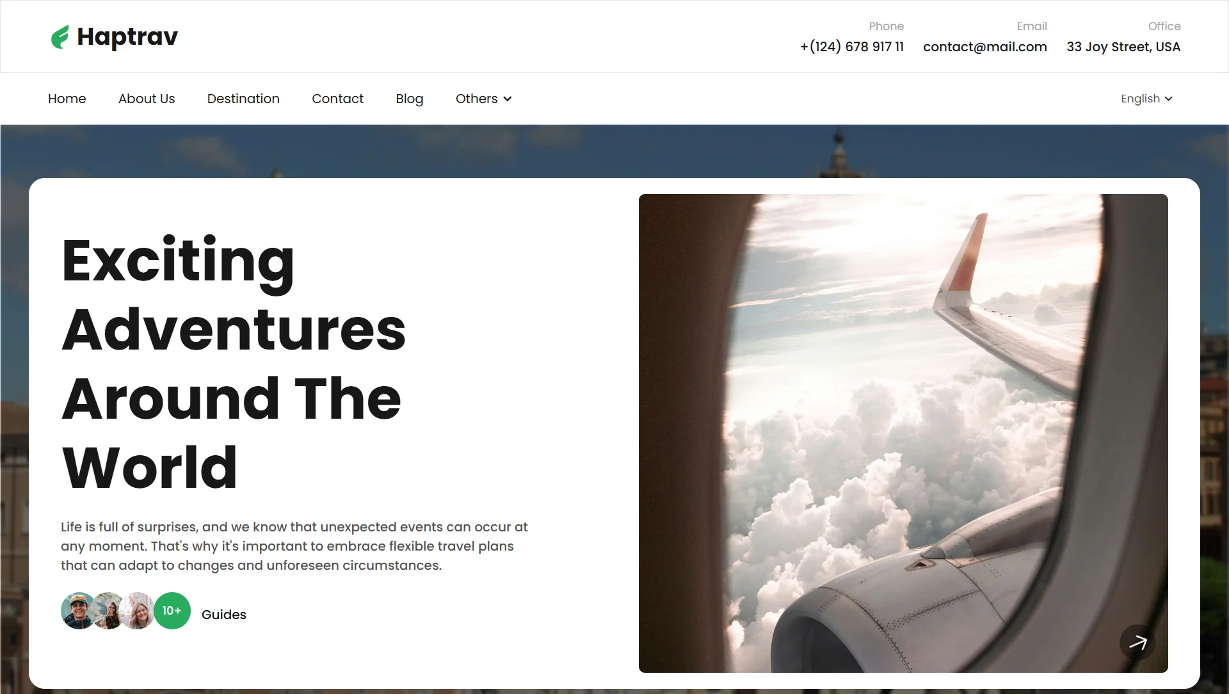Click the second guide avatar

tap(108, 611)
